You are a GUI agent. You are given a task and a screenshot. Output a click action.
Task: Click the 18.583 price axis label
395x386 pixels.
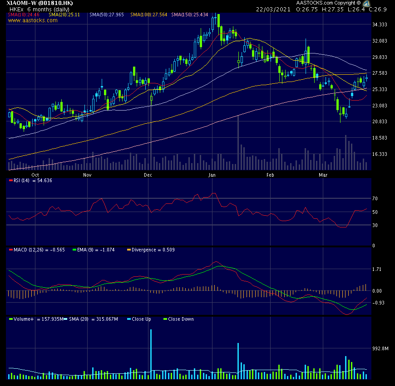point(380,138)
